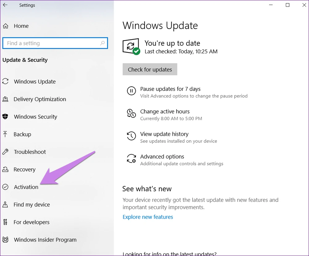
Task: Open View update history
Action: pyautogui.click(x=164, y=134)
